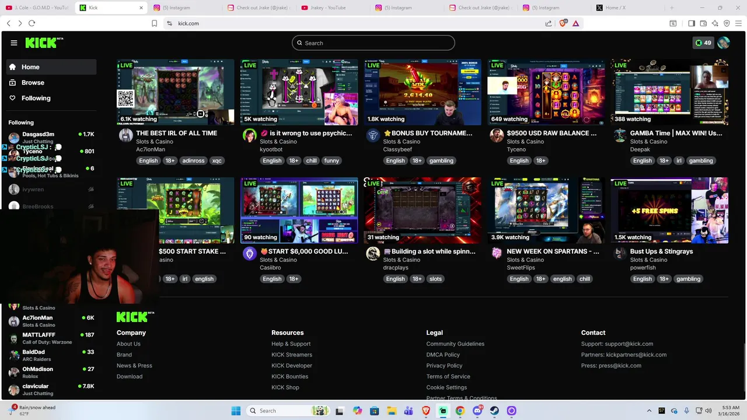Screen dimensions: 747x420
Task: Open the profile avatar menu in the header
Action: point(724,43)
